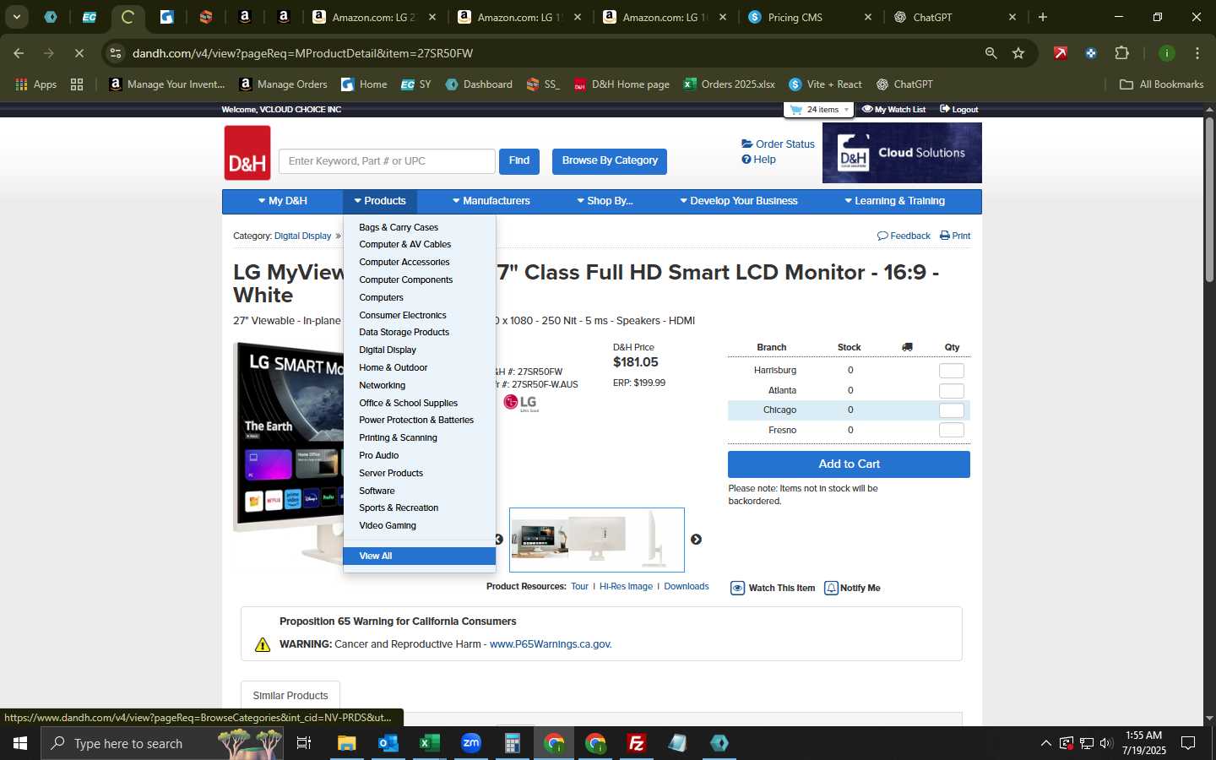Expand the My D&H menu
Screen dimensions: 1216x760
283,201
